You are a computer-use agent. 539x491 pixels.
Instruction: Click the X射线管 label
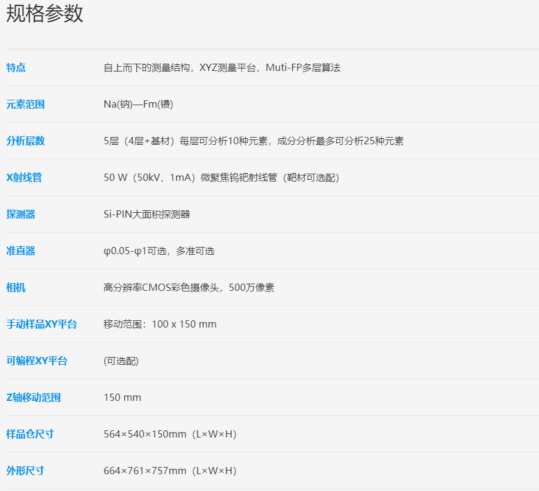(x=24, y=178)
